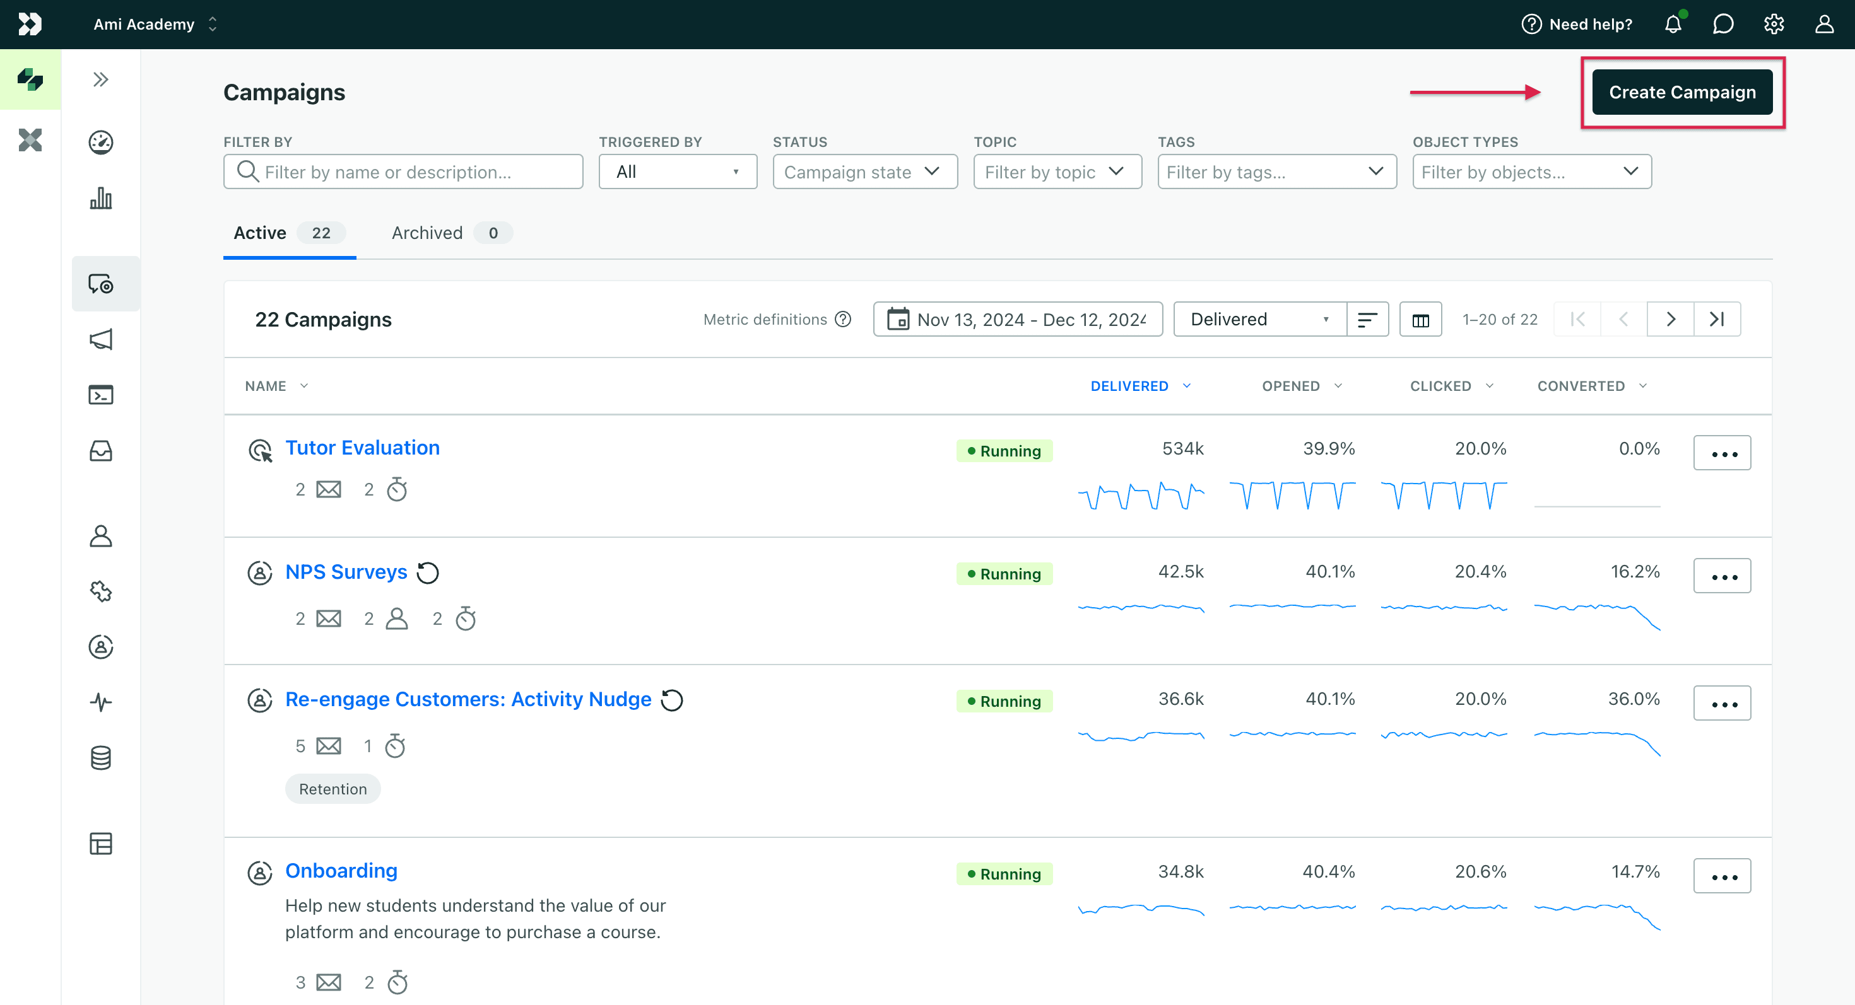Image resolution: width=1855 pixels, height=1005 pixels.
Task: Open Deliveries with the inbox tray icon
Action: click(x=101, y=451)
